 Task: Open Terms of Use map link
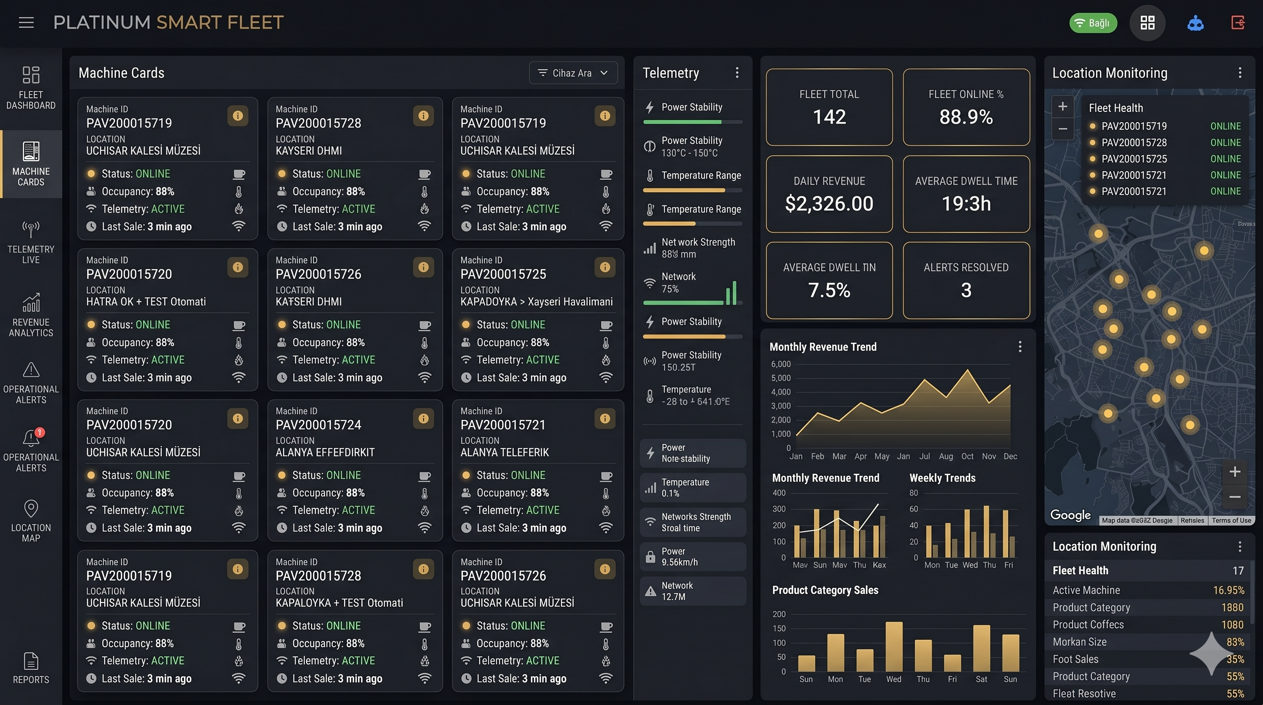(1231, 520)
